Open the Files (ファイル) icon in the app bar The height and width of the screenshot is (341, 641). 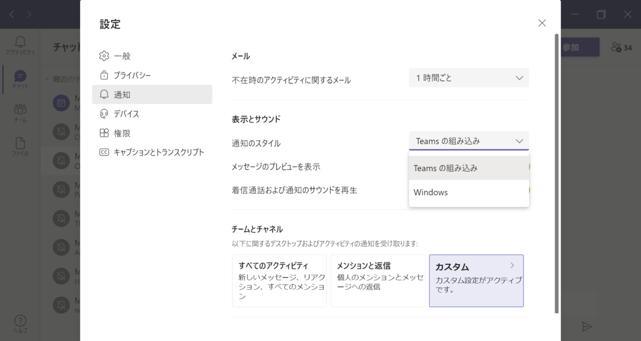[20, 144]
